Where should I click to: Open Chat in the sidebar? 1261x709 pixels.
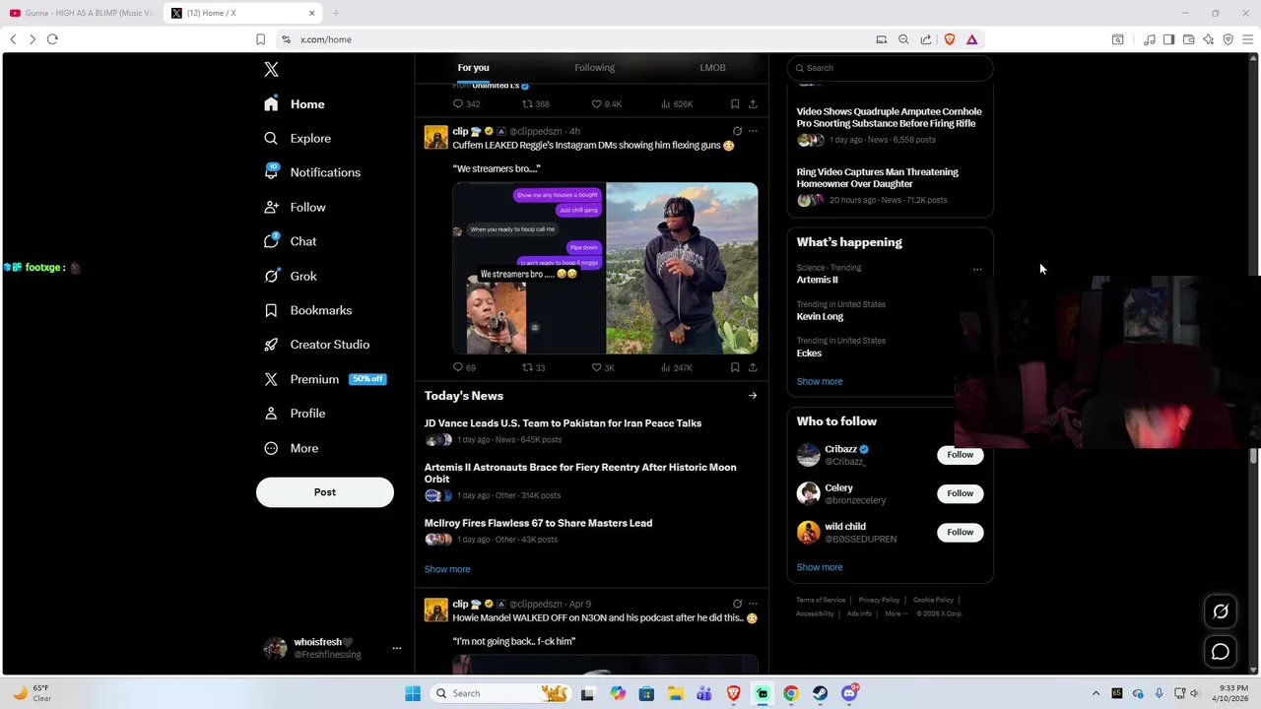(291, 241)
